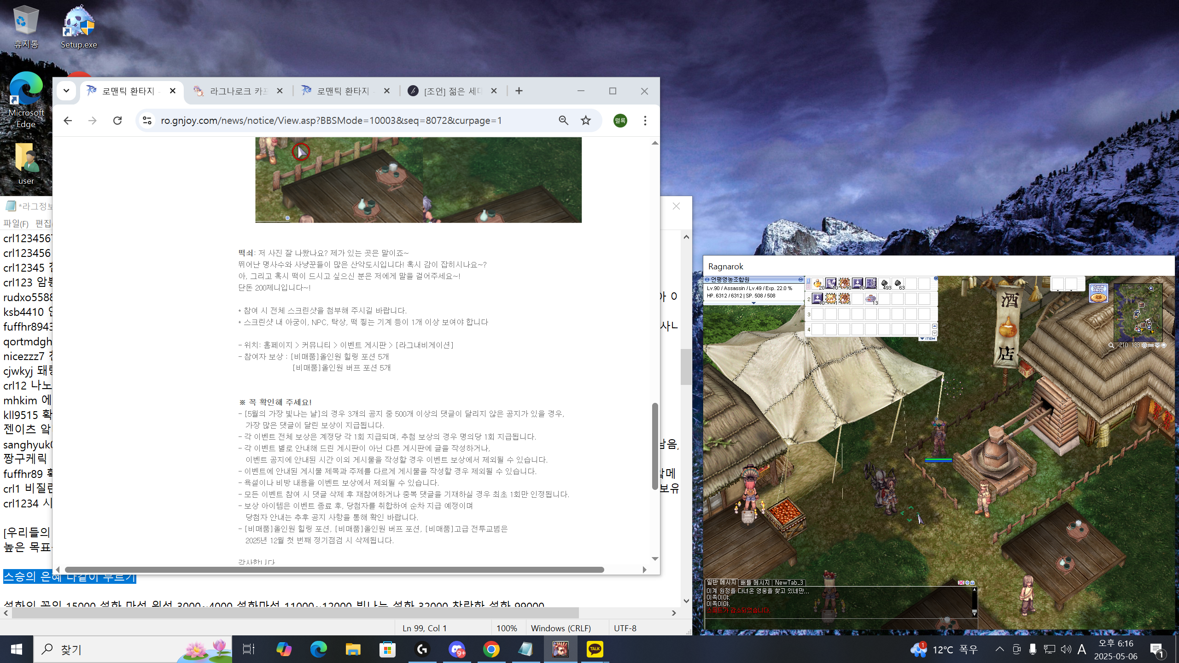Viewport: 1179px width, 663px height.
Task: Expand the second small slot dropdown near Cash Shop
Action: (1071, 291)
